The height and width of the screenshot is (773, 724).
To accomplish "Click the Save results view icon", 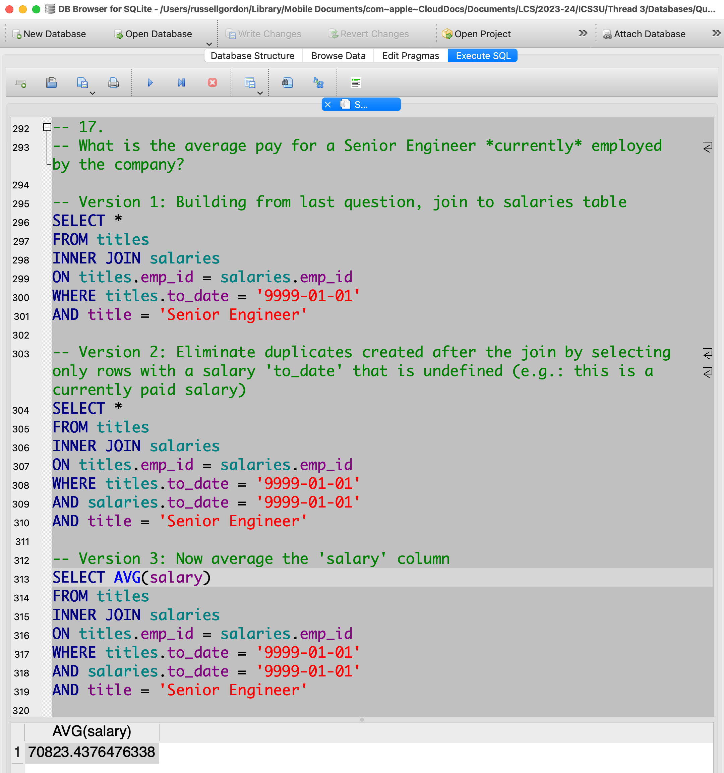I will pos(250,83).
